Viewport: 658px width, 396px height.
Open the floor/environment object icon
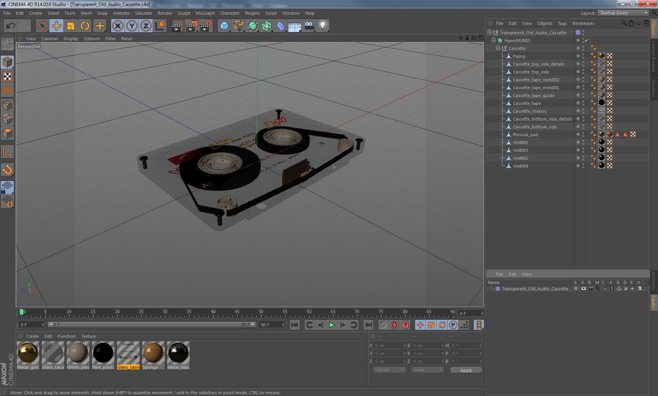pyautogui.click(x=295, y=26)
